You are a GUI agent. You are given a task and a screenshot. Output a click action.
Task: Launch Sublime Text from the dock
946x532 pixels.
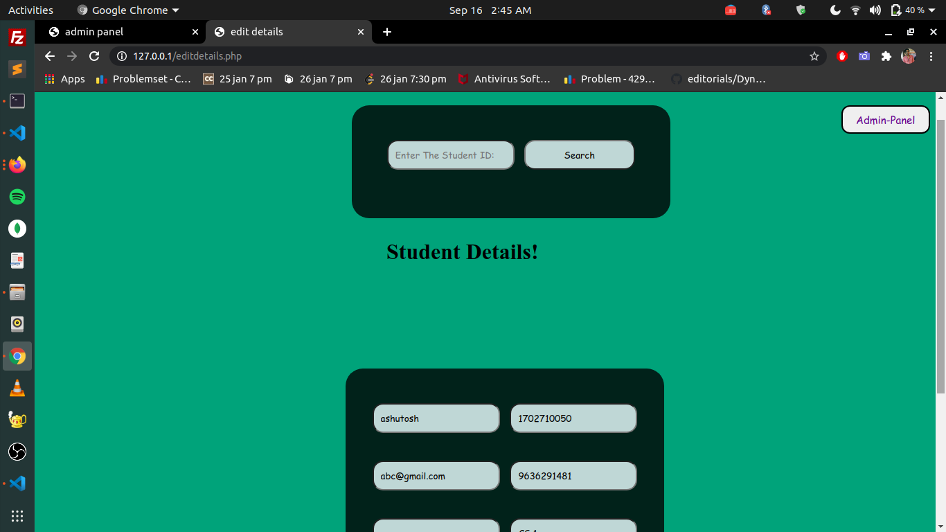(x=17, y=69)
